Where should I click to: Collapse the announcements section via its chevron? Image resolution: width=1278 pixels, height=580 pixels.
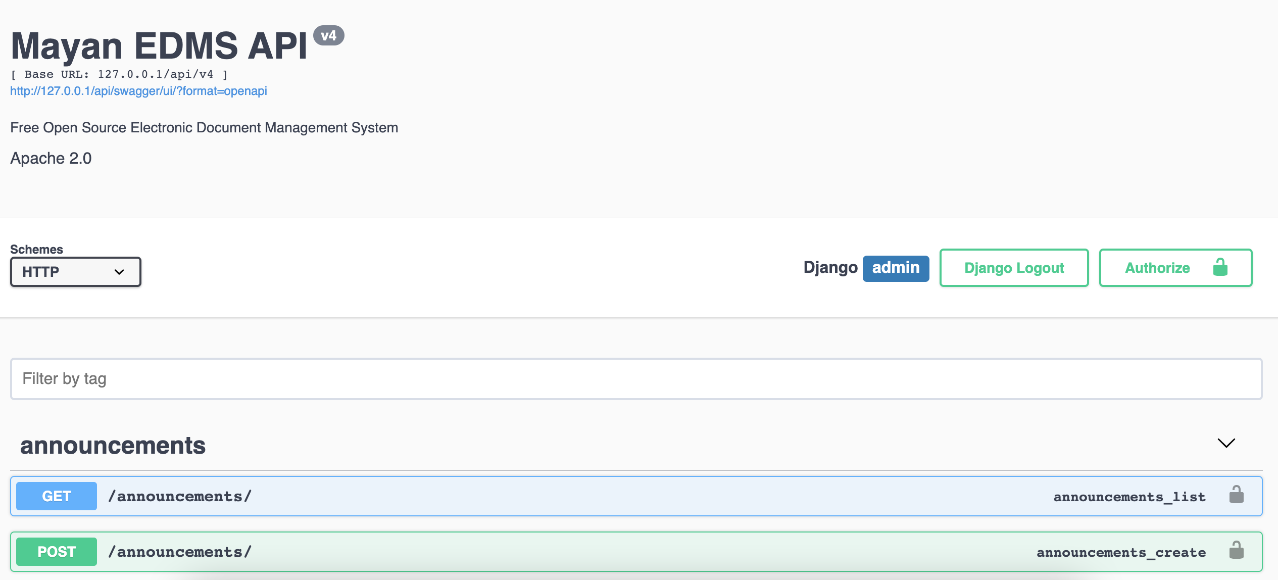click(x=1226, y=444)
